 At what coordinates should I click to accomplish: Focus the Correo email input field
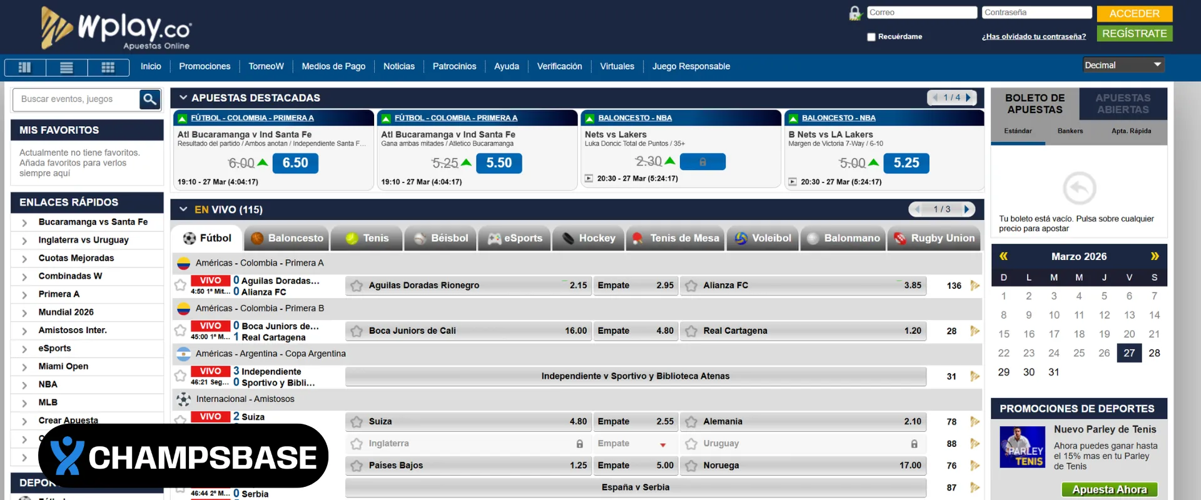coord(922,12)
